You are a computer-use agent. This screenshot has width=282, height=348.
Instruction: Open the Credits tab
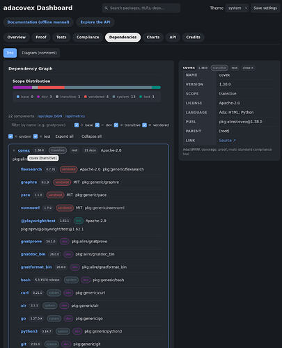pyautogui.click(x=193, y=37)
